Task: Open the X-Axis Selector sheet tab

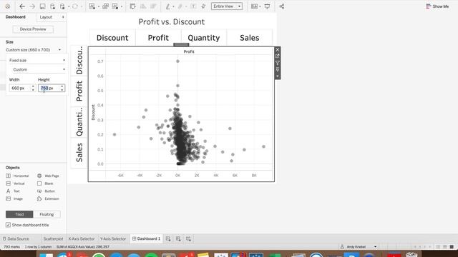Action: 82,238
